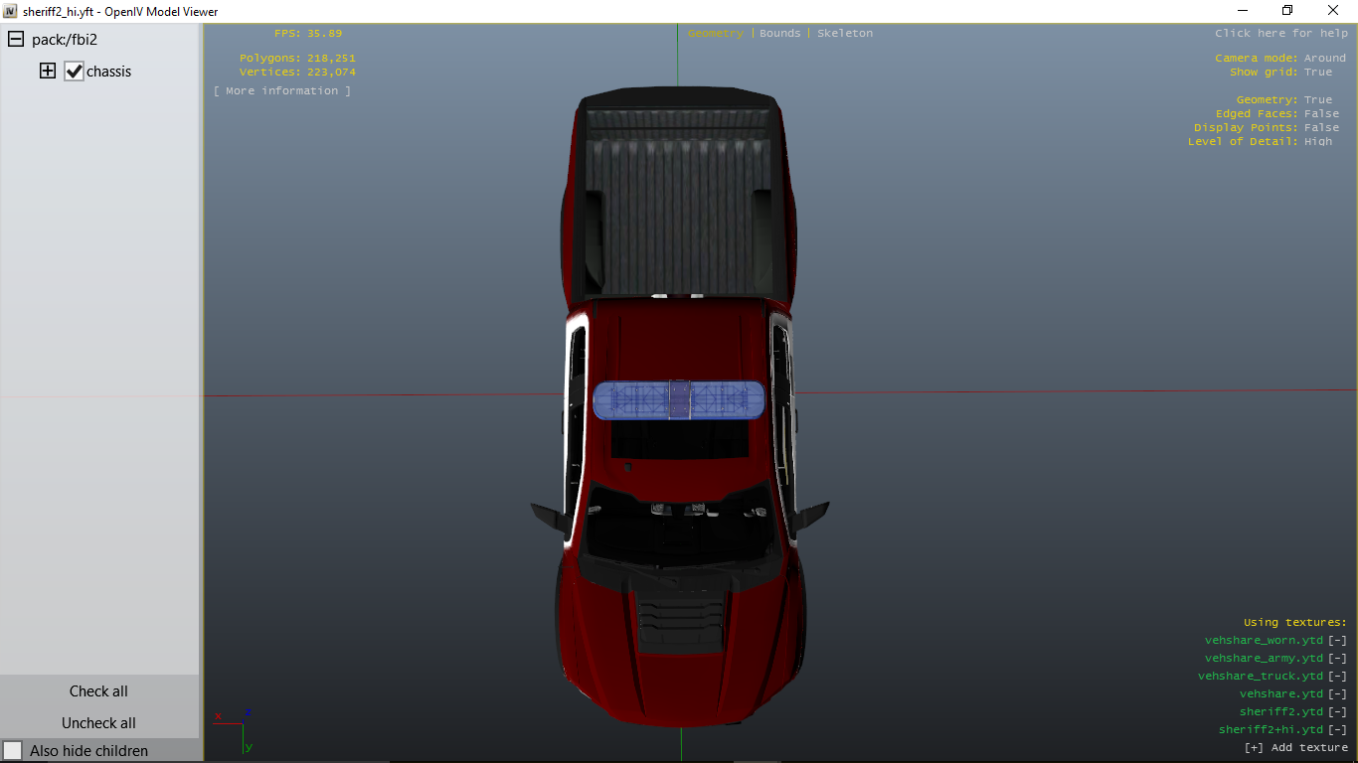Viewport: 1358px width, 763px height.
Task: Click the blue police lightbar on roof
Action: pos(679,399)
